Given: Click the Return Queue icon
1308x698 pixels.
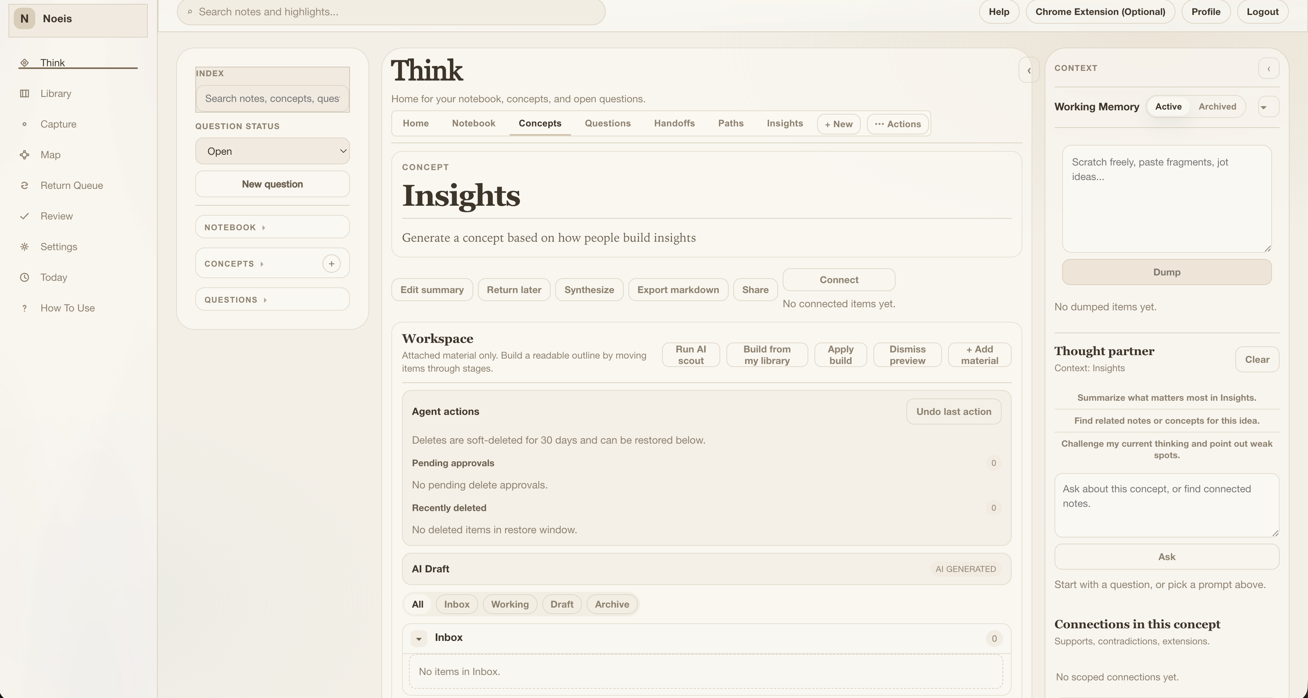Looking at the screenshot, I should coord(25,185).
